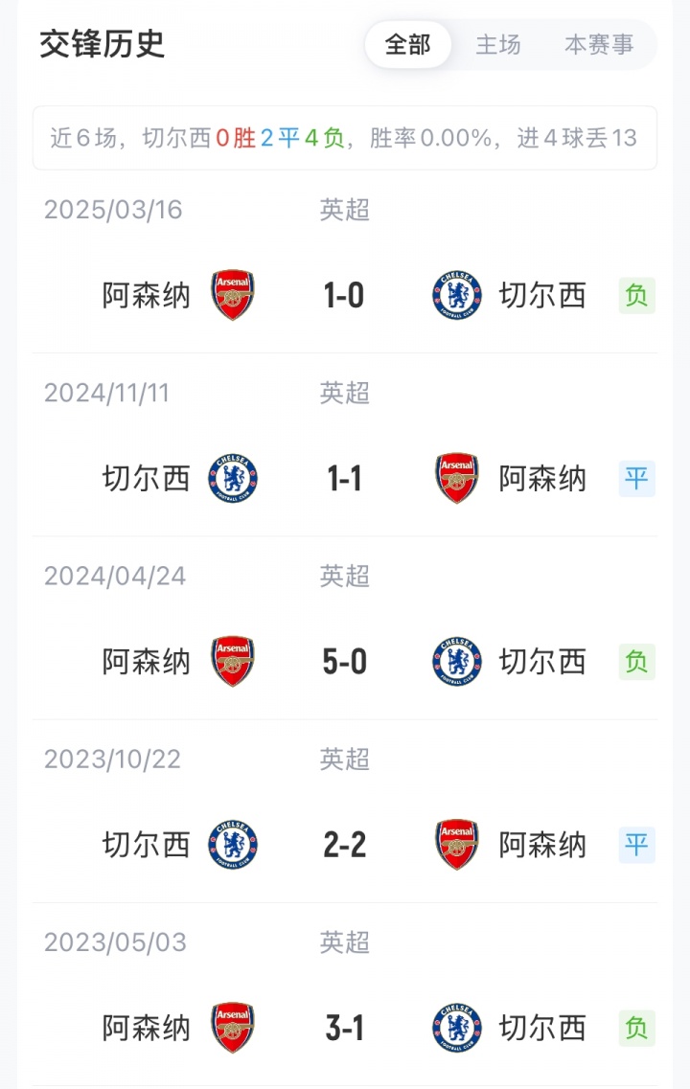Open the 1-0 match score details
Image resolution: width=690 pixels, height=1089 pixels.
344,296
